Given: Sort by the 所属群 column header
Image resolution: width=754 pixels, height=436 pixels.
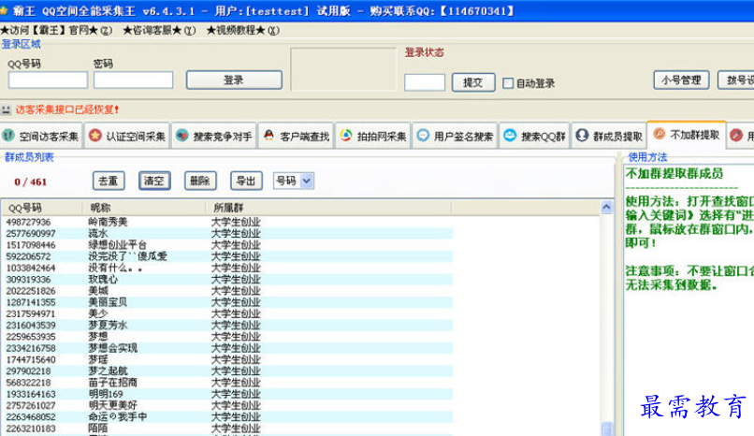Looking at the screenshot, I should pyautogui.click(x=329, y=208).
